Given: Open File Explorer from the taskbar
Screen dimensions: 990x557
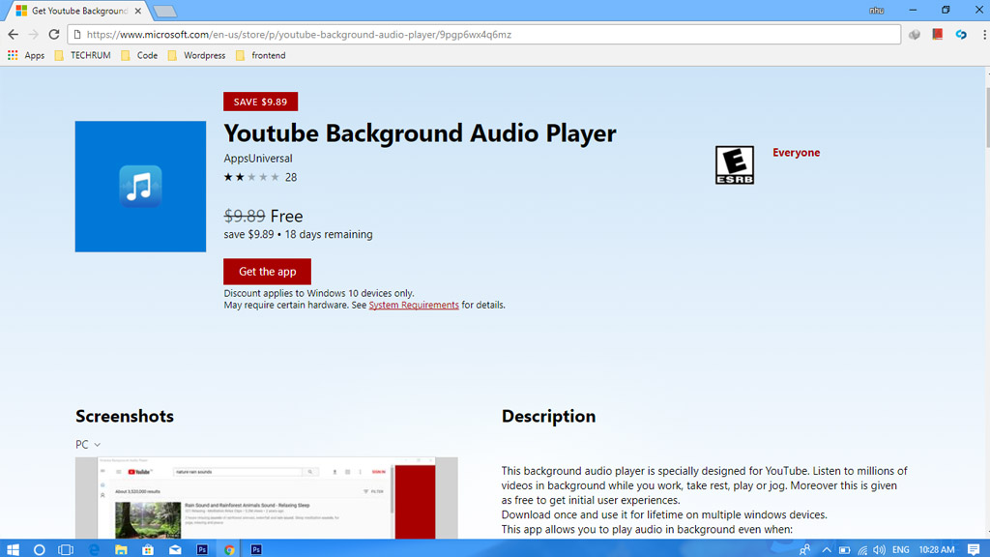Looking at the screenshot, I should pyautogui.click(x=121, y=550).
